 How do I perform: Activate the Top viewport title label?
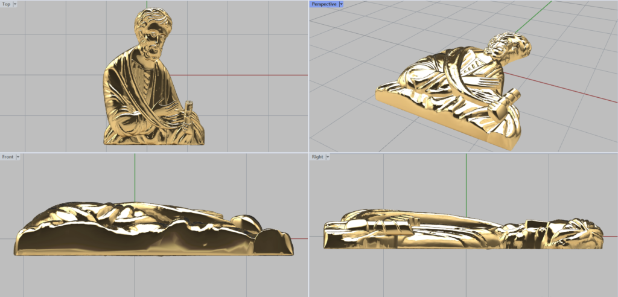coord(6,4)
